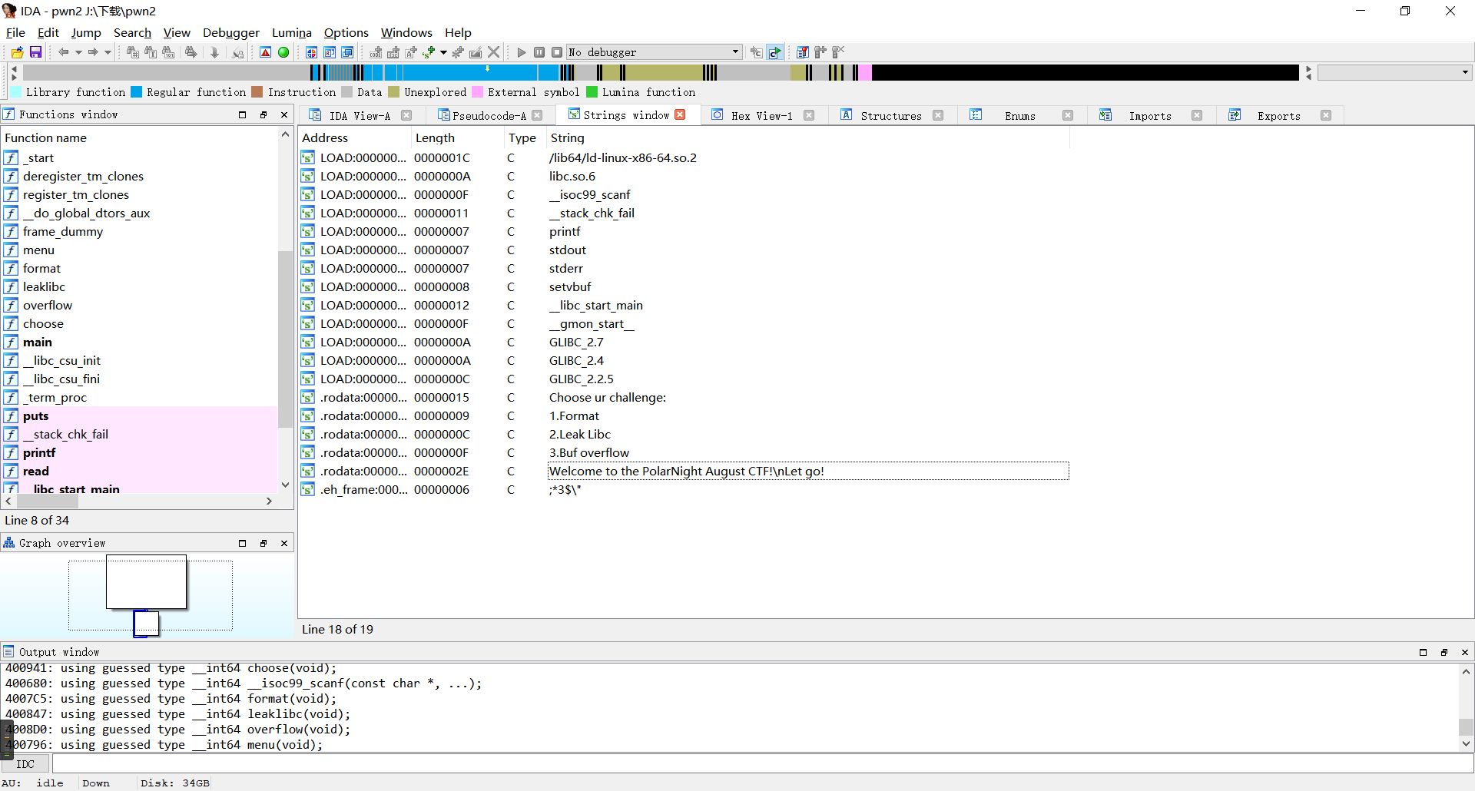Screen dimensions: 1475x791
Task: Select the '3.Buf overflow' string row
Action: 588,452
